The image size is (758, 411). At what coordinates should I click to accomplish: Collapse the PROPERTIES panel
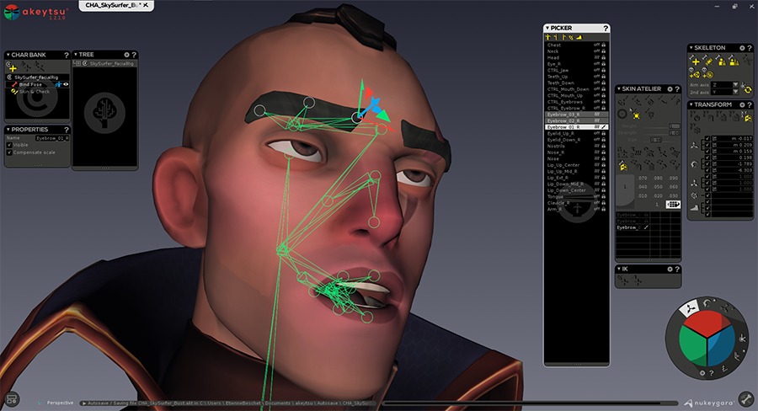(x=8, y=130)
